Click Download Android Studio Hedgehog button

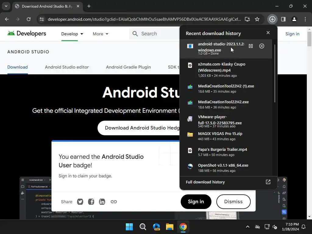[x=139, y=128]
